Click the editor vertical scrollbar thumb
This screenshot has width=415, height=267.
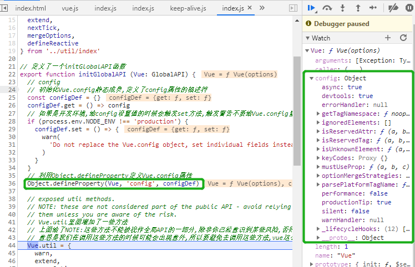(297, 111)
